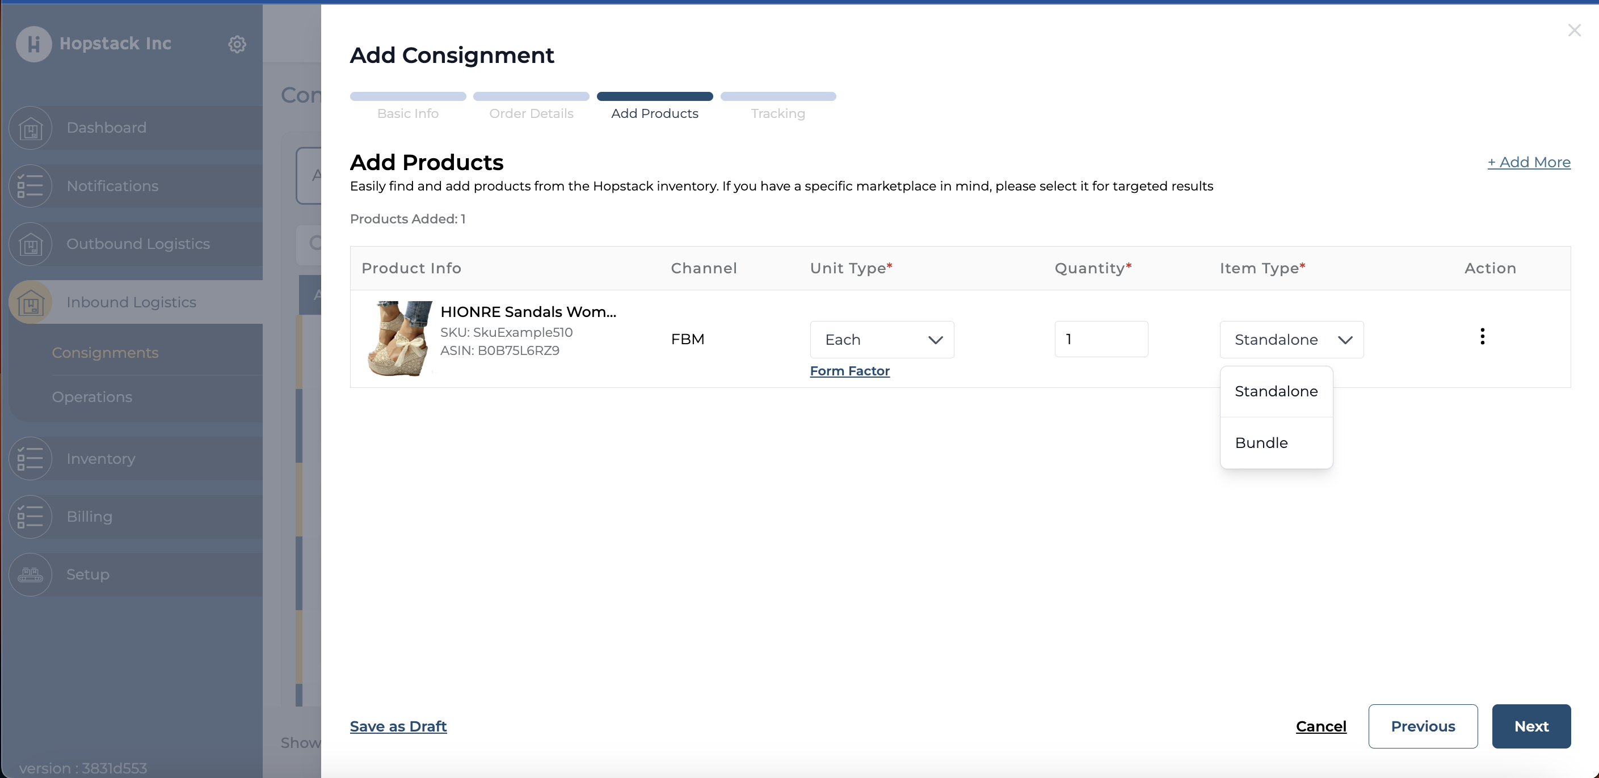
Task: Click the settings gear icon beside Hopstack Inc
Action: (237, 44)
